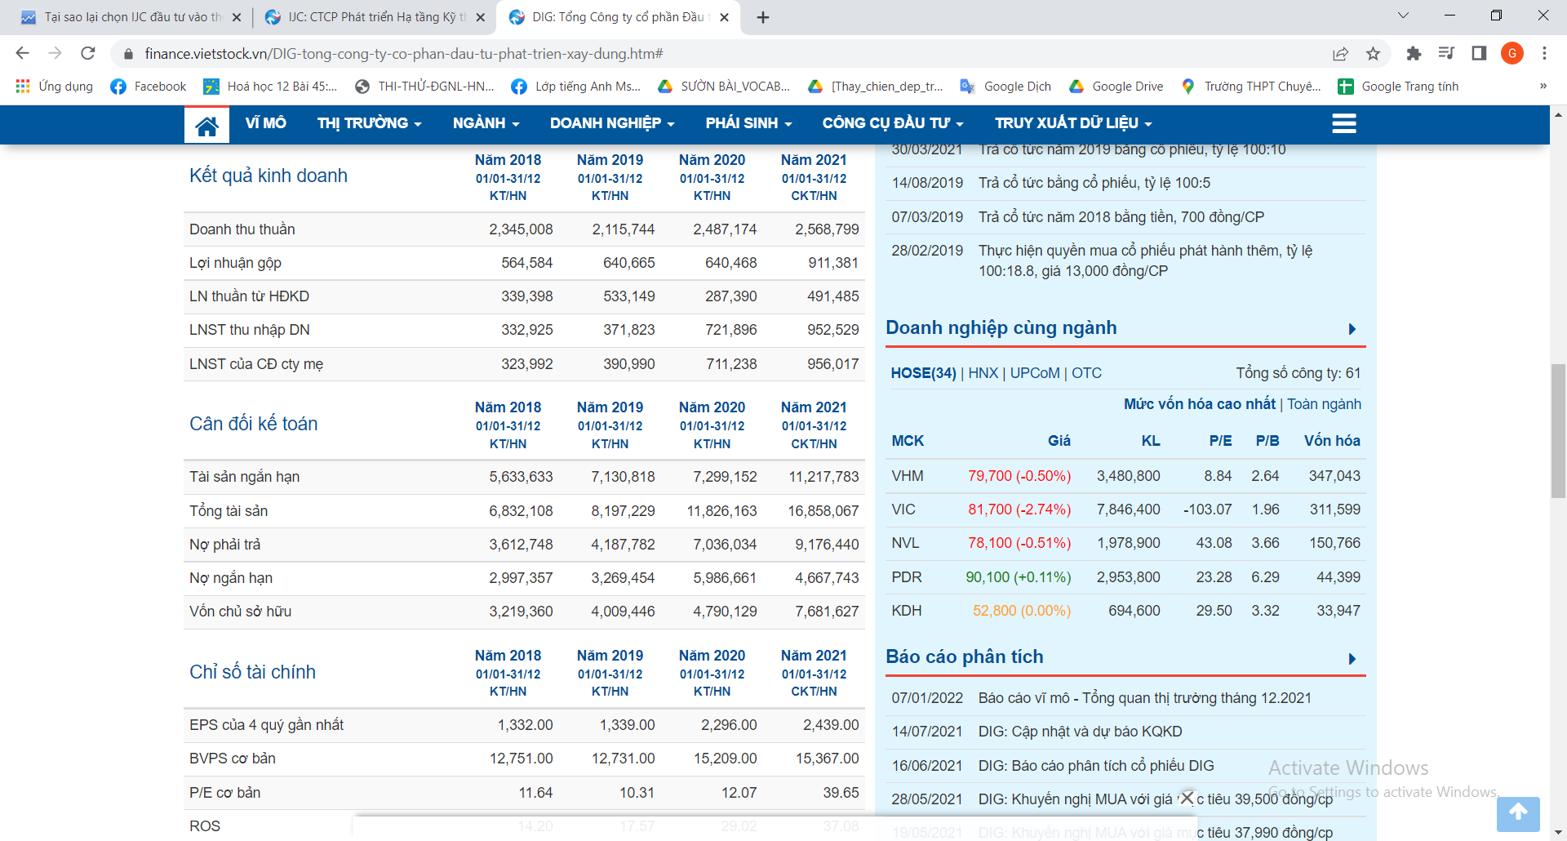Click Tổng số công ty: 61 text
Viewport: 1567px width, 841px height.
pyautogui.click(x=1298, y=373)
